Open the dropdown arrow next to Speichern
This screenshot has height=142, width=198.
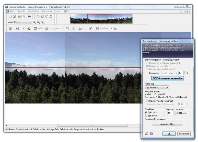pos(112,28)
